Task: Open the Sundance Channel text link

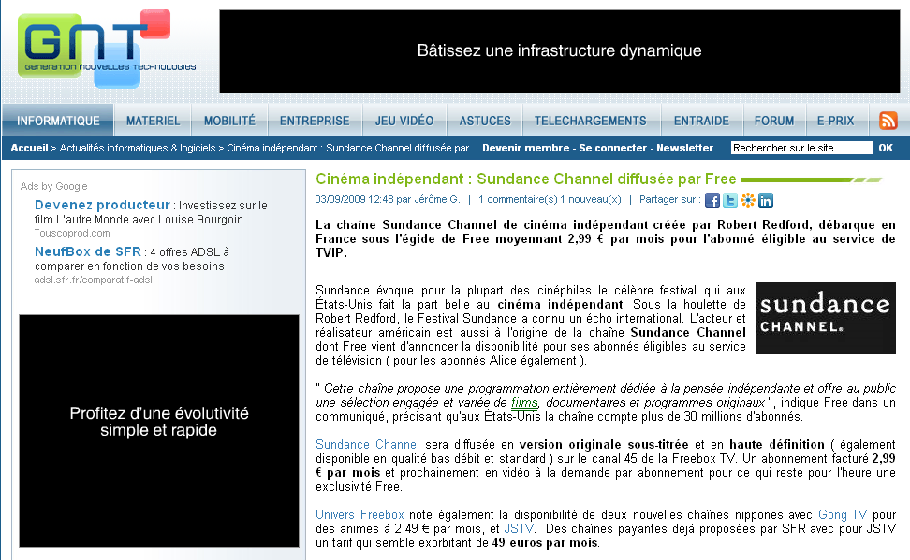Action: coord(367,445)
